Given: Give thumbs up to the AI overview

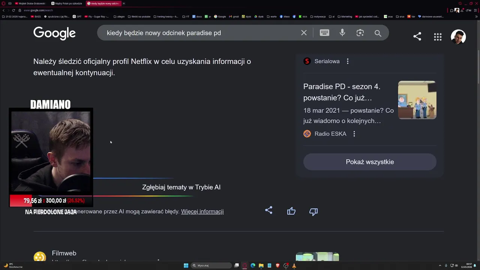Looking at the screenshot, I should [x=291, y=211].
